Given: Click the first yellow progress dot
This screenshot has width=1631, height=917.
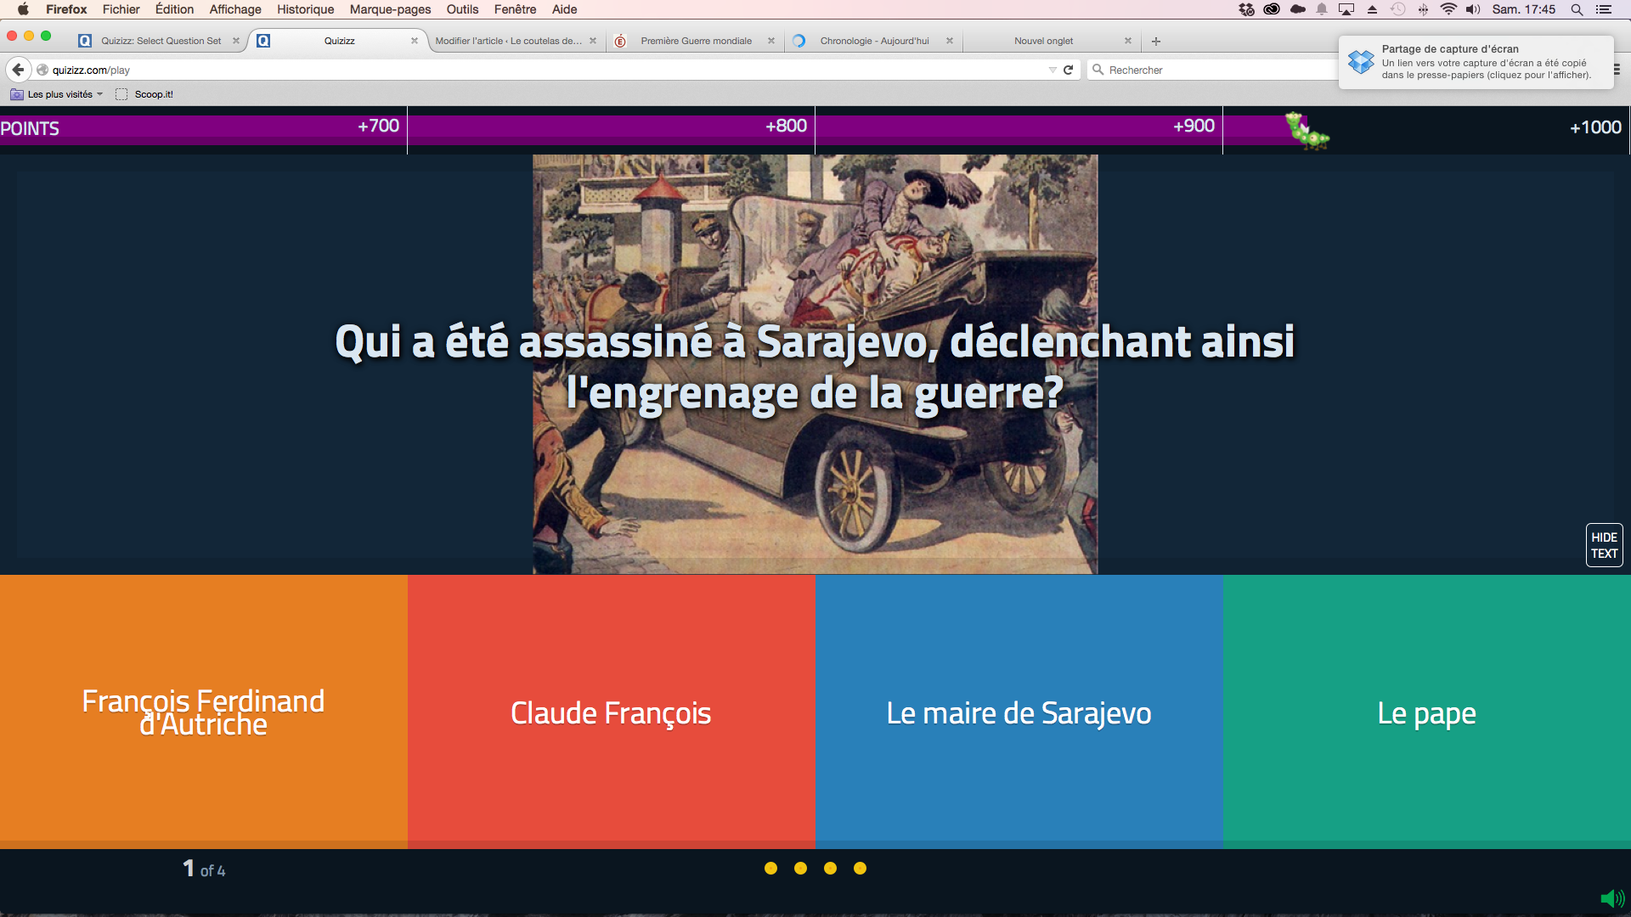Looking at the screenshot, I should coord(770,868).
